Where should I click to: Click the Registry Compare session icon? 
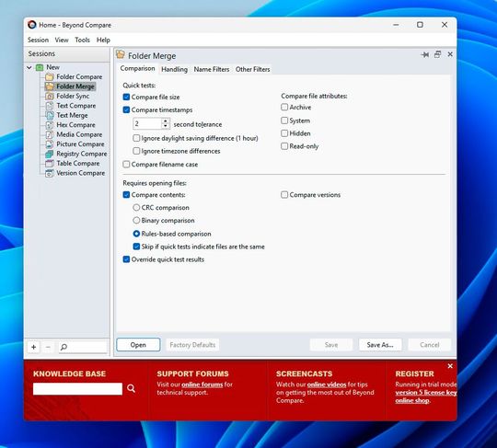click(49, 154)
